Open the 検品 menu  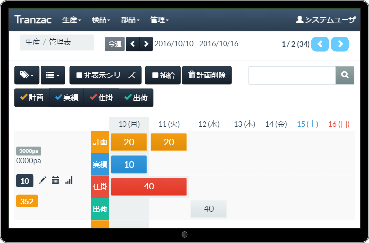click(101, 20)
